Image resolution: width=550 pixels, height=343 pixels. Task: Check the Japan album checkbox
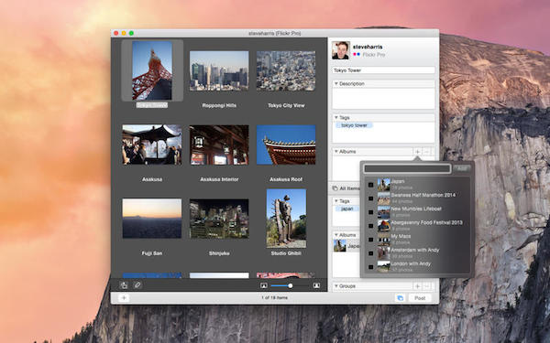(370, 185)
